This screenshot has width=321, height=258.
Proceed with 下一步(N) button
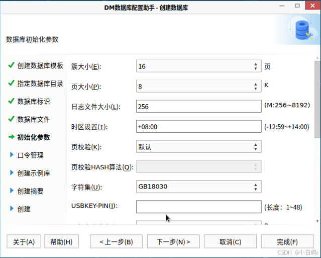[x=173, y=241]
